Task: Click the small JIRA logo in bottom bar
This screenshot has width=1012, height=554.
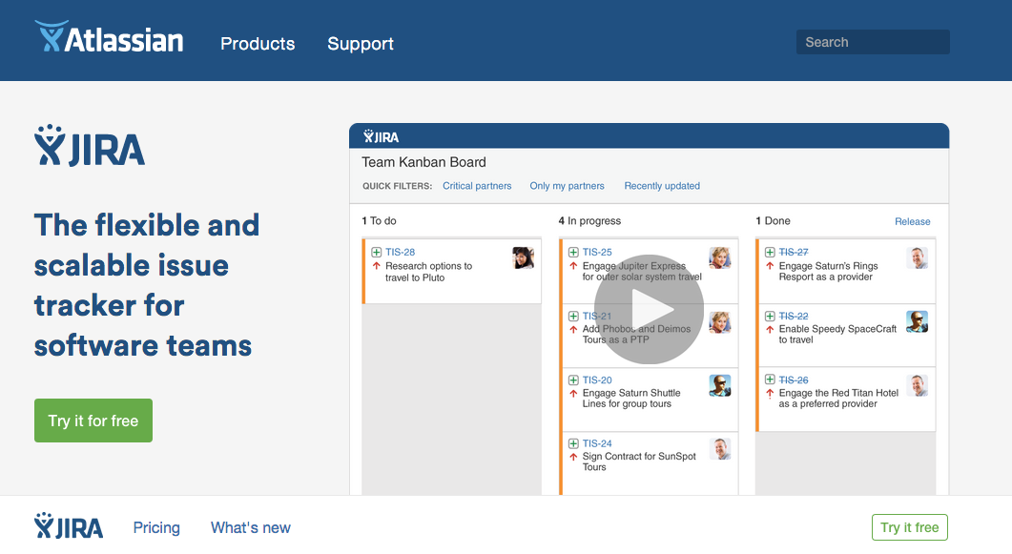Action: tap(69, 525)
